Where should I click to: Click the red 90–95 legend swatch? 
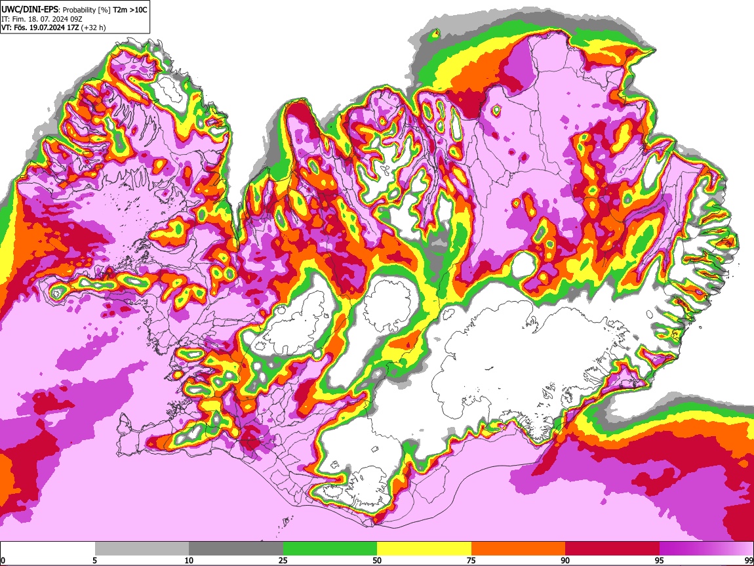click(612, 549)
